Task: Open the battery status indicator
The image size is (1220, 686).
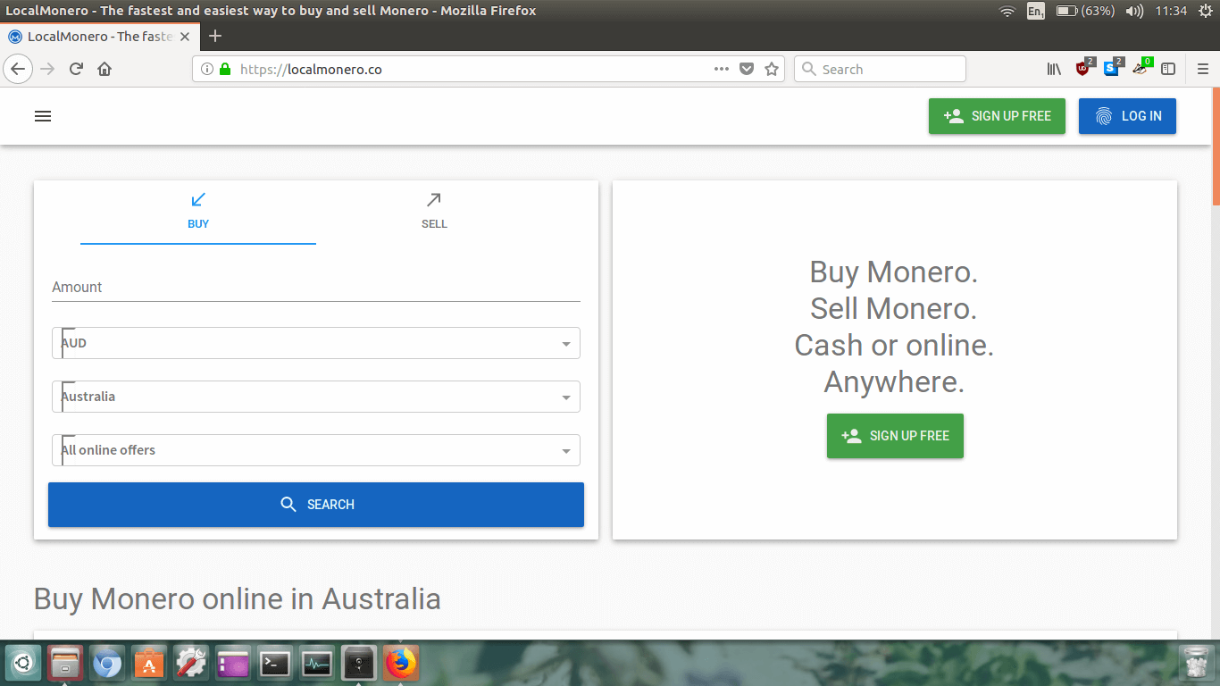Action: pyautogui.click(x=1085, y=11)
